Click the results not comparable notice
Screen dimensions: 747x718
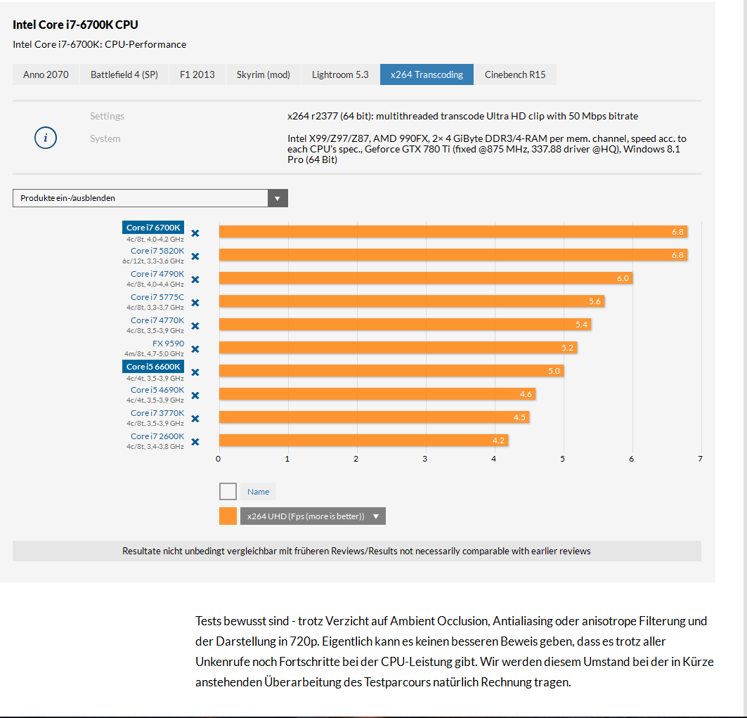[357, 551]
